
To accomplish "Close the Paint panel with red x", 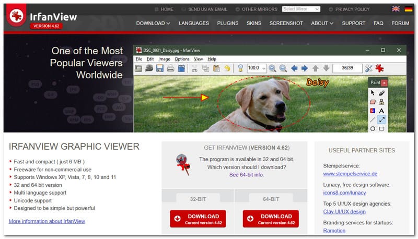I will click(384, 83).
